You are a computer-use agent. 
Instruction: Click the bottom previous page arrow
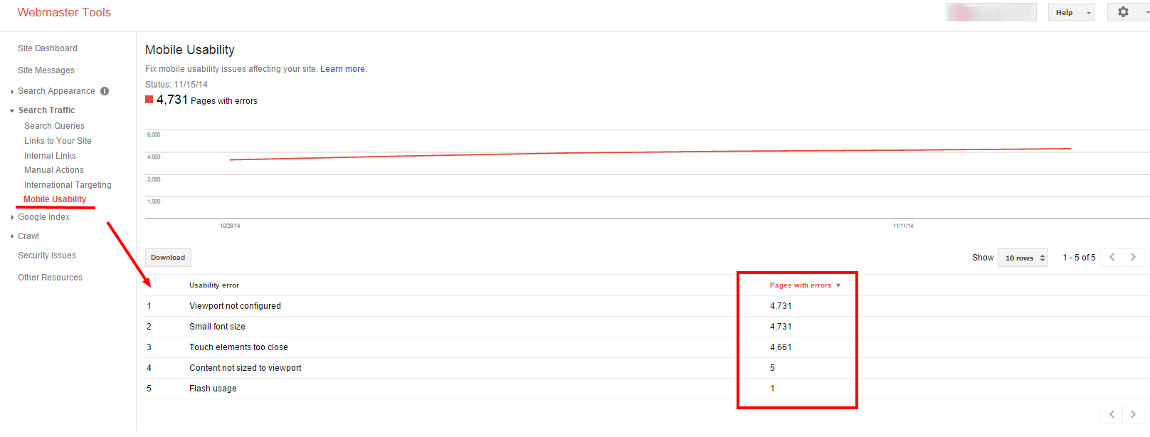pos(1112,414)
